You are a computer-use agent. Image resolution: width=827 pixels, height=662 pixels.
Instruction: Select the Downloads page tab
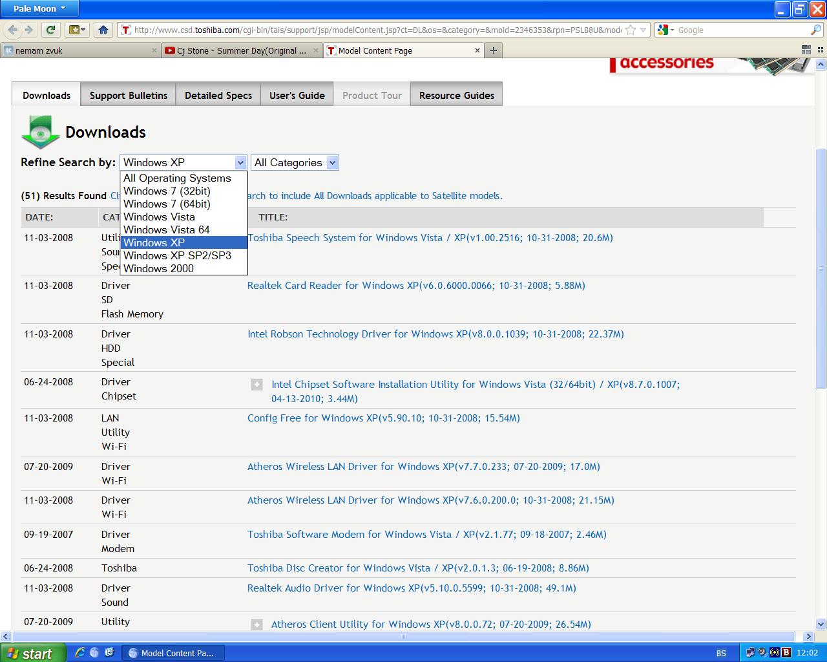tap(47, 95)
